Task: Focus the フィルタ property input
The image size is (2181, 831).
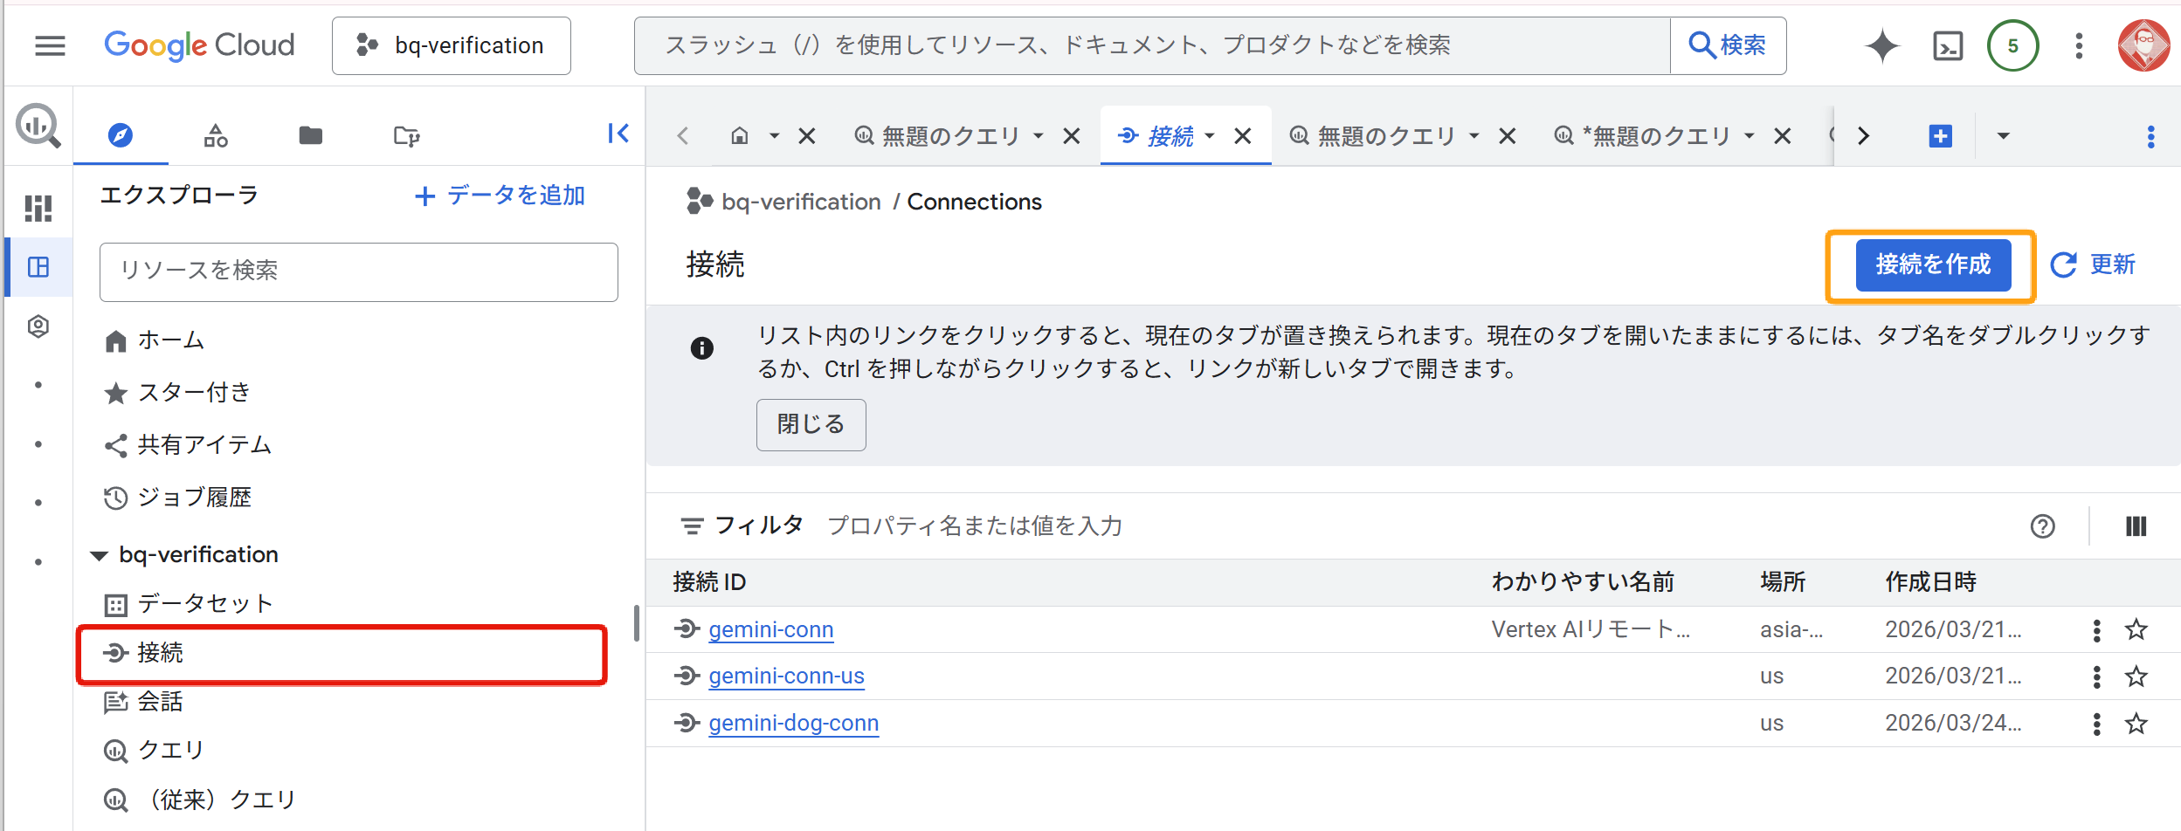Action: point(975,526)
